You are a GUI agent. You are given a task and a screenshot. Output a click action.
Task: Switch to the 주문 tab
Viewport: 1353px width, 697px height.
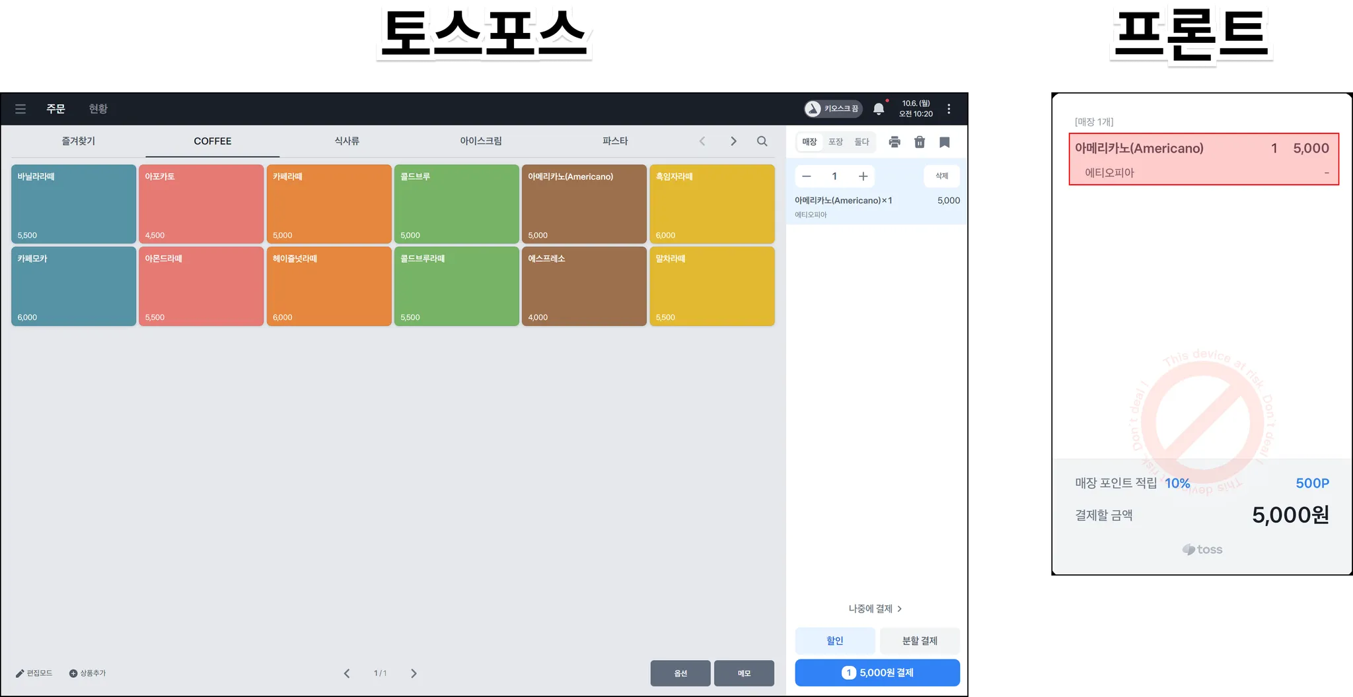point(55,109)
